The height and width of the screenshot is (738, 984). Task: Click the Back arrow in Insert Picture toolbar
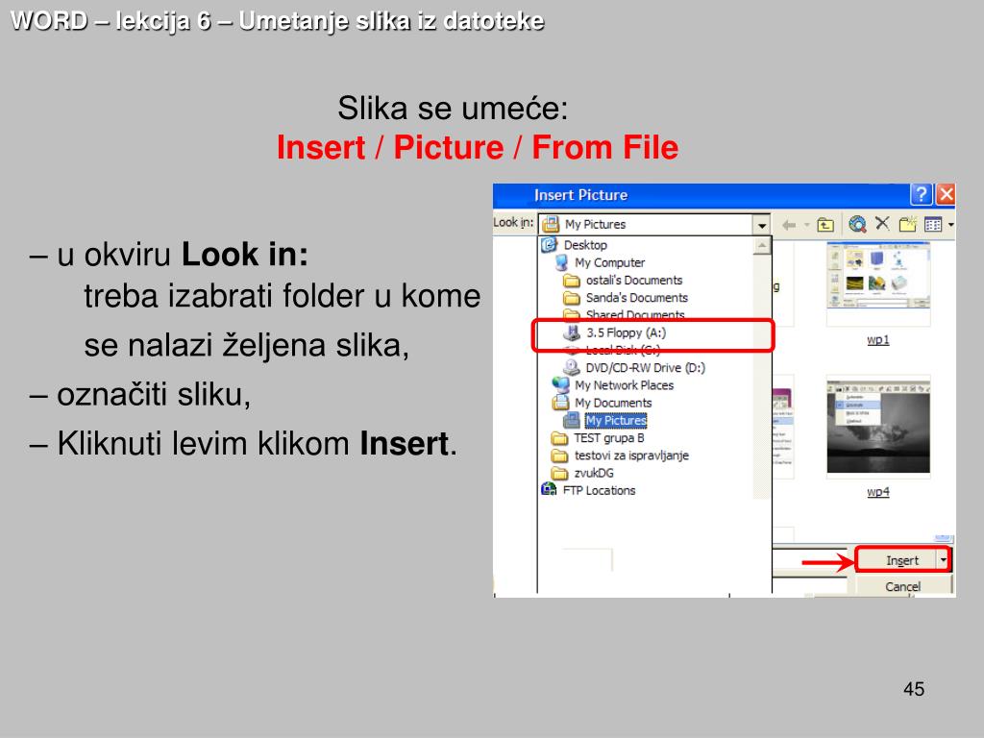pyautogui.click(x=789, y=225)
